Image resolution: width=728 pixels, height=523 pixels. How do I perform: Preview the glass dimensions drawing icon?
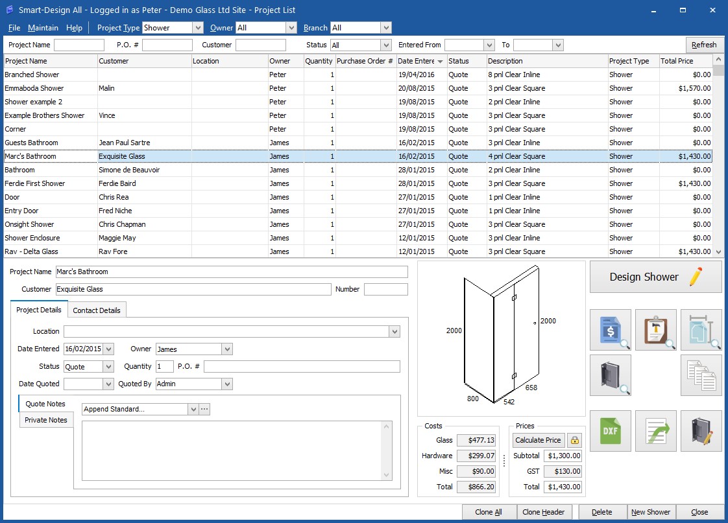tap(701, 330)
